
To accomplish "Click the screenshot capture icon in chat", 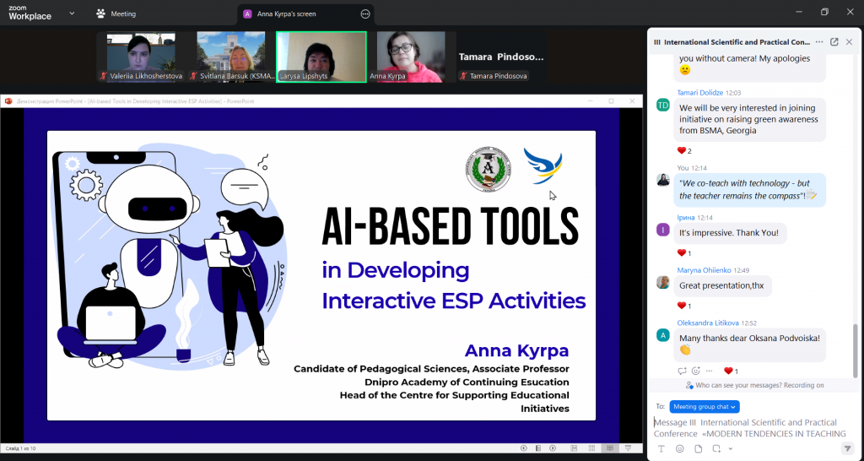I will tap(715, 448).
